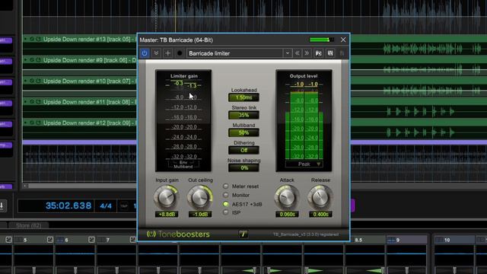Open the preset folder icon in the plugin toolbar
Viewport: 487px width, 274px height.
click(x=319, y=53)
